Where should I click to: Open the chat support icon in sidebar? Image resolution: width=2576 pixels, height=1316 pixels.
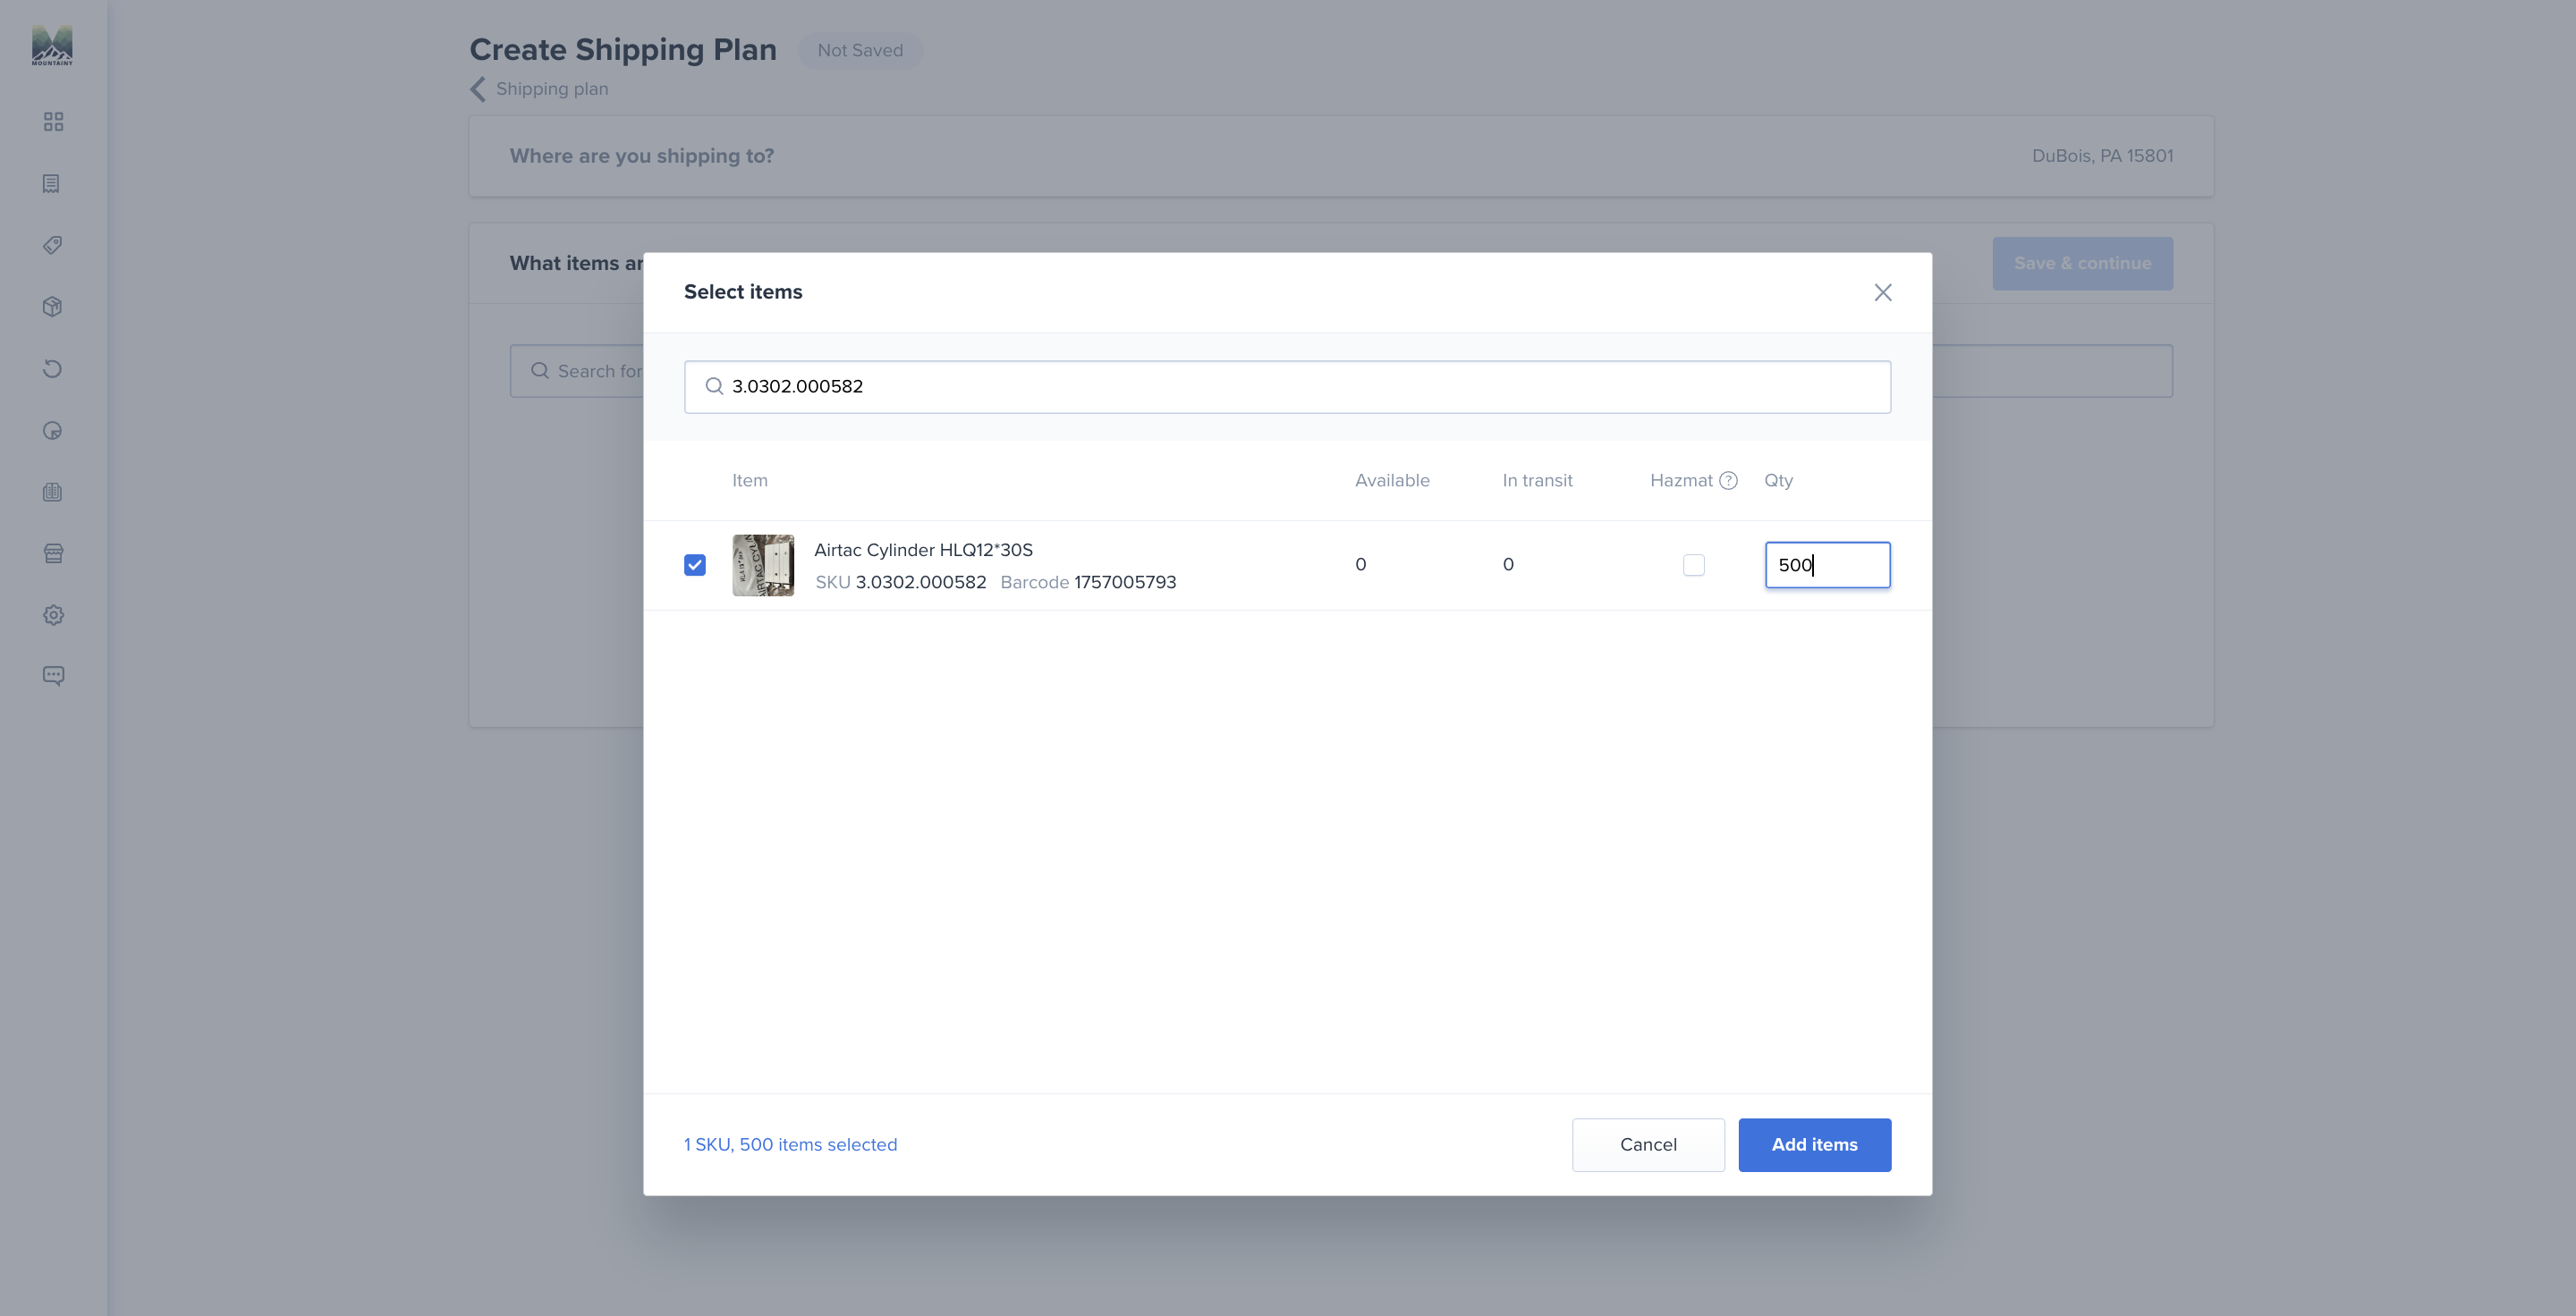53,677
